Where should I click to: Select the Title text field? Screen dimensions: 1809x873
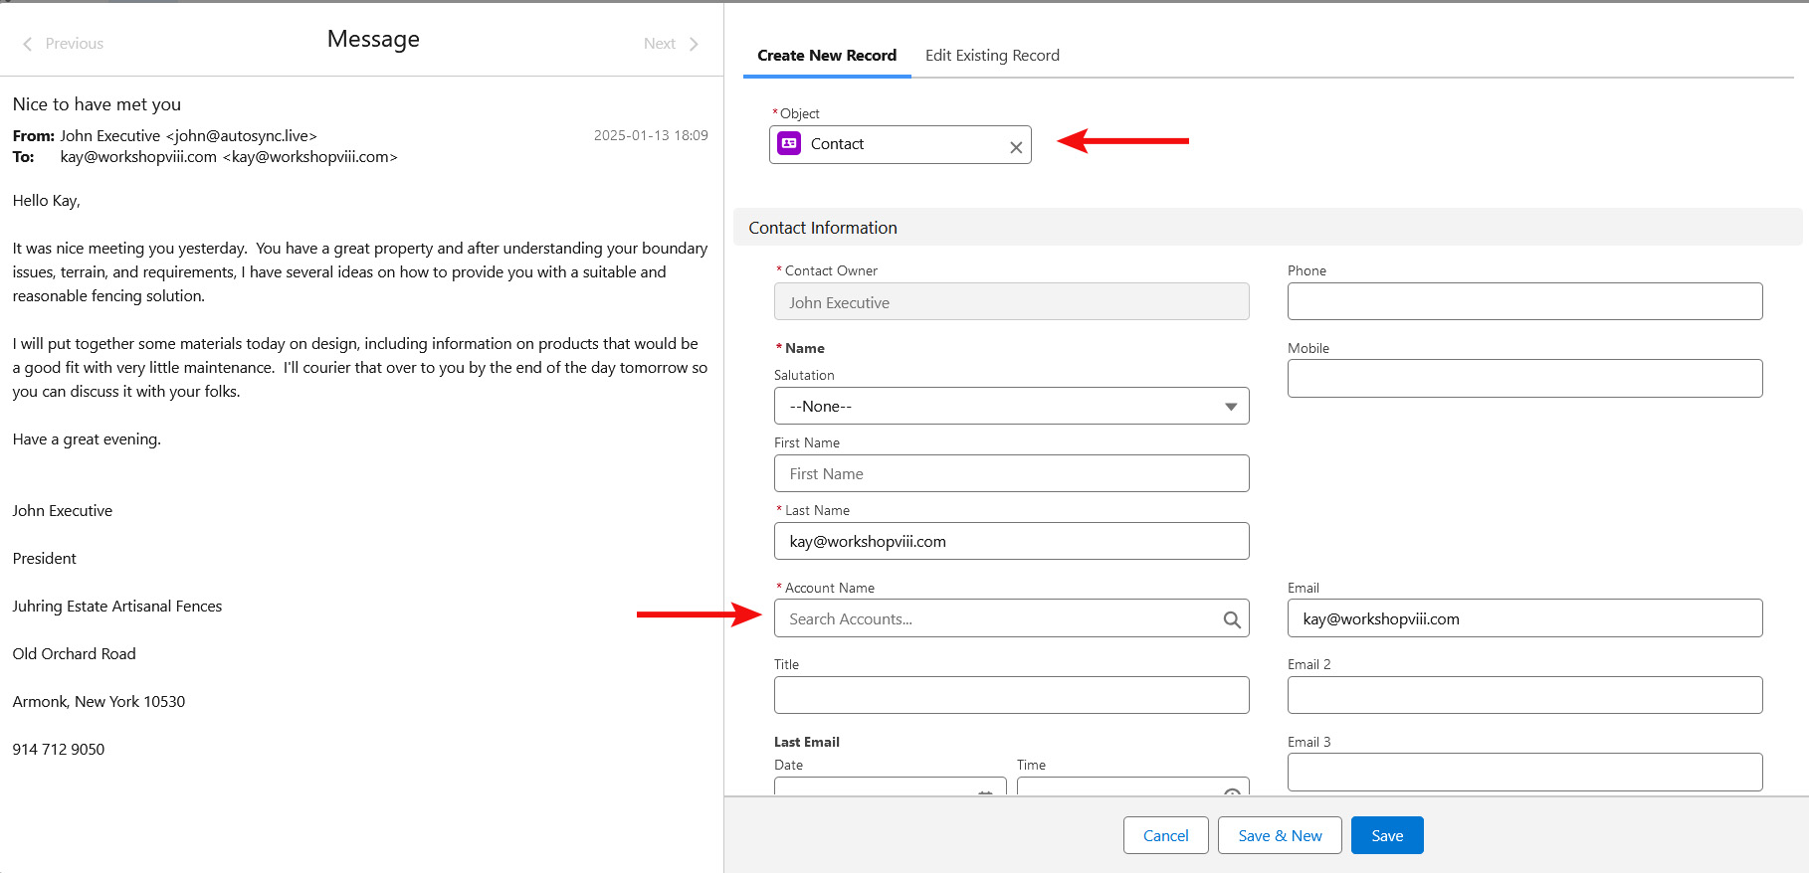[1011, 695]
